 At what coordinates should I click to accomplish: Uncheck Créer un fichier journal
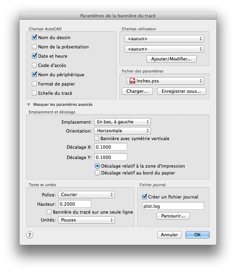[144, 197]
